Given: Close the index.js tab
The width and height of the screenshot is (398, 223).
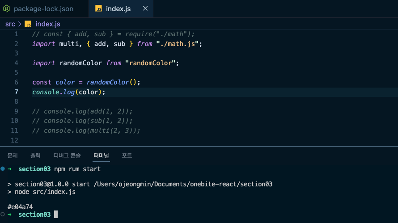Looking at the screenshot, I should point(145,8).
